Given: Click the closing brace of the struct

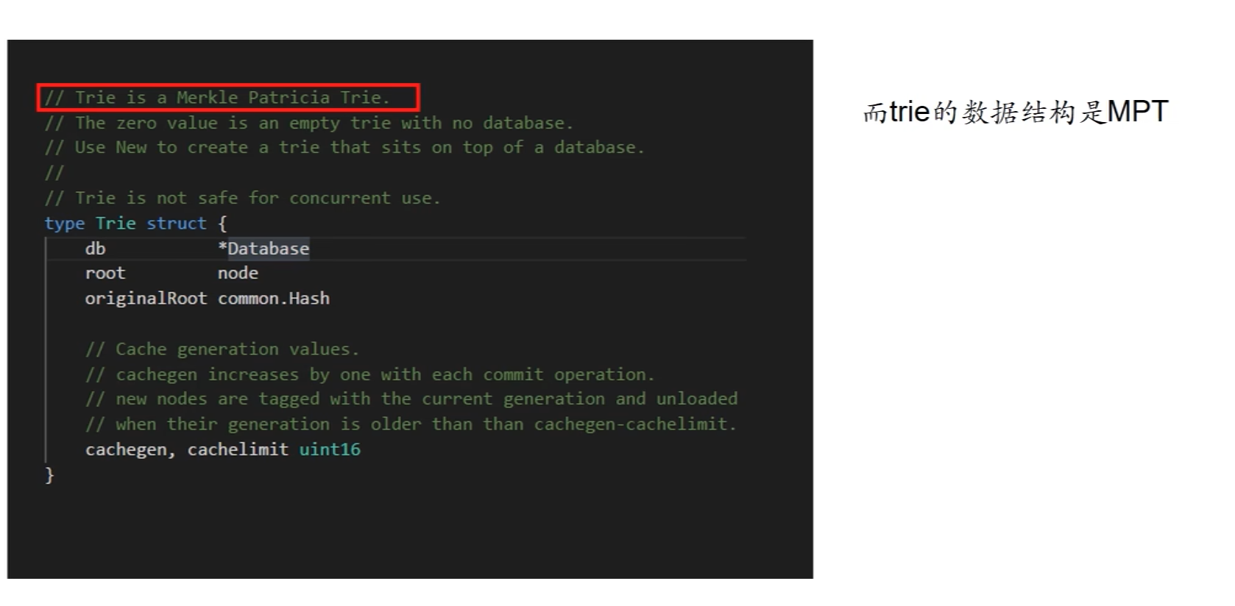Looking at the screenshot, I should pyautogui.click(x=49, y=475).
